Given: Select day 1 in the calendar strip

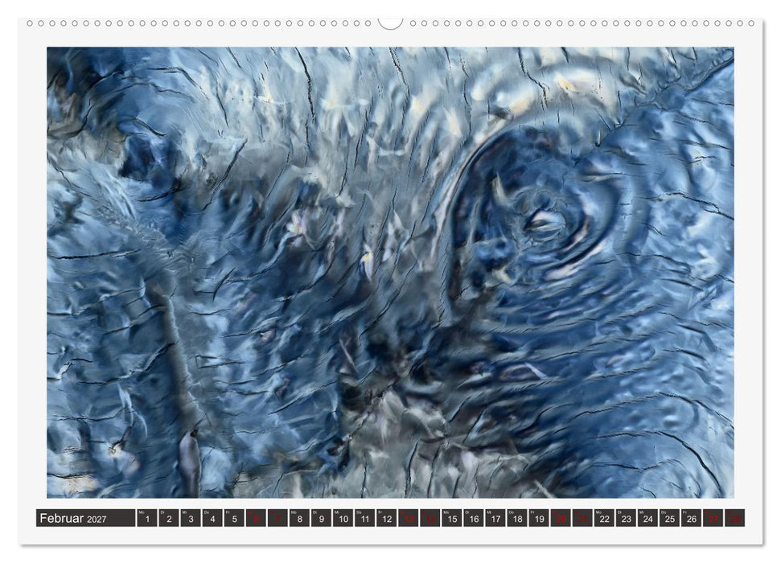Looking at the screenshot, I should click(147, 518).
